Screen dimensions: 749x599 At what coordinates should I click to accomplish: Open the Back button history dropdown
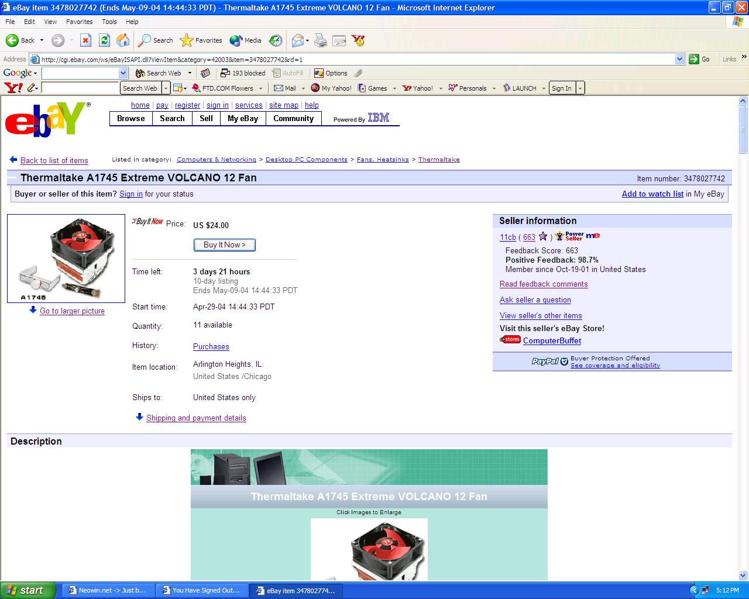coord(41,40)
